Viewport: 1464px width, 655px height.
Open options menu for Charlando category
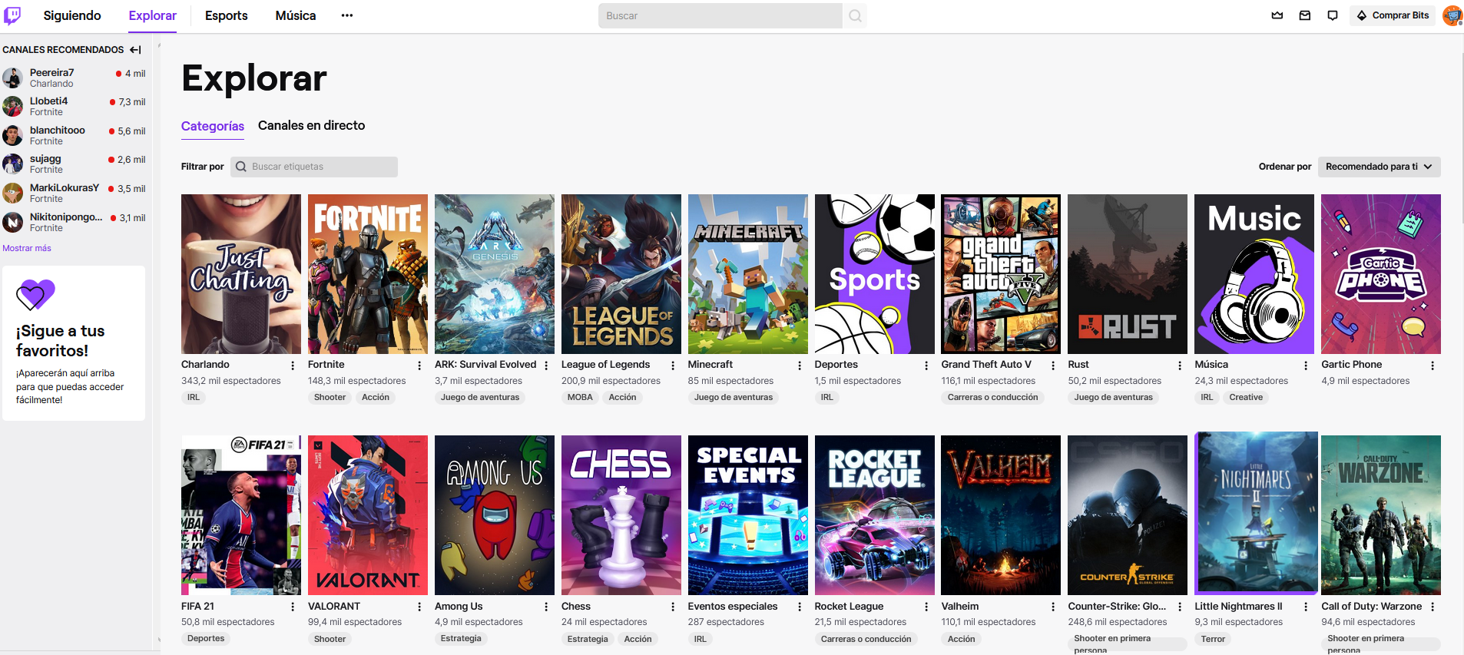pos(293,366)
